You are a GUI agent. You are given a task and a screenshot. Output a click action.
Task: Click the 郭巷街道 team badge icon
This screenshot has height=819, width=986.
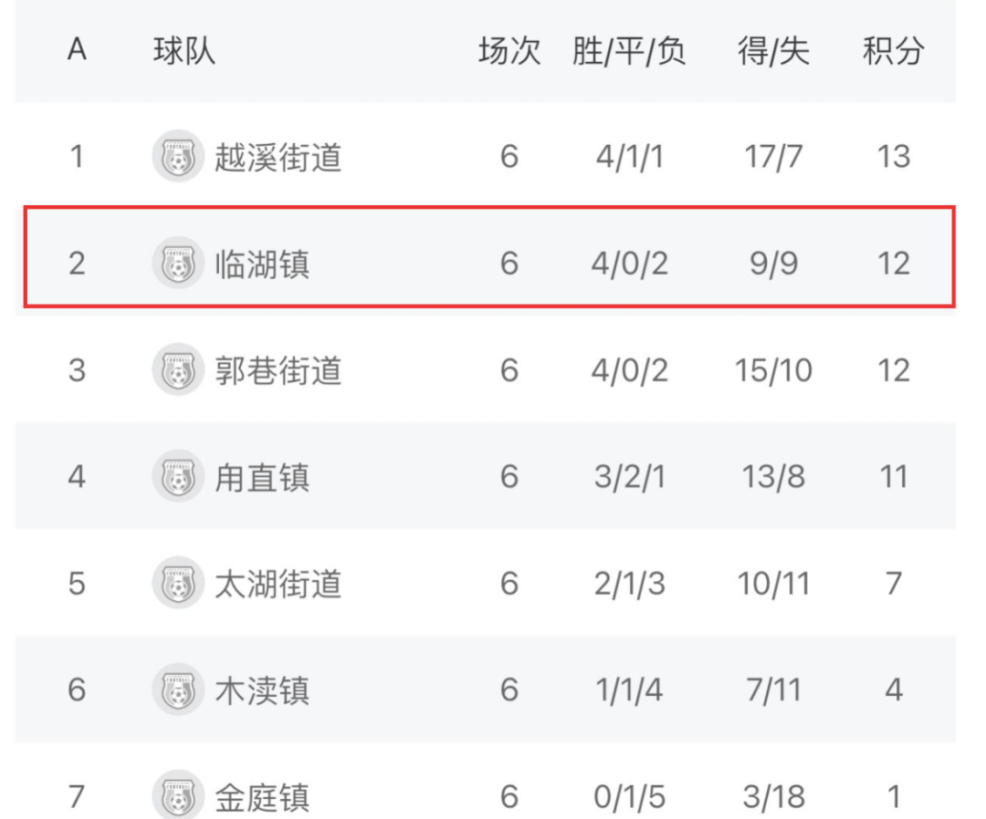coord(177,370)
